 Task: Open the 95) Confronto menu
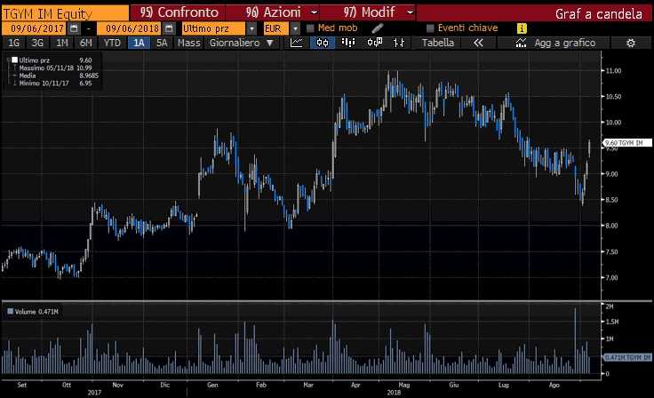click(x=179, y=12)
